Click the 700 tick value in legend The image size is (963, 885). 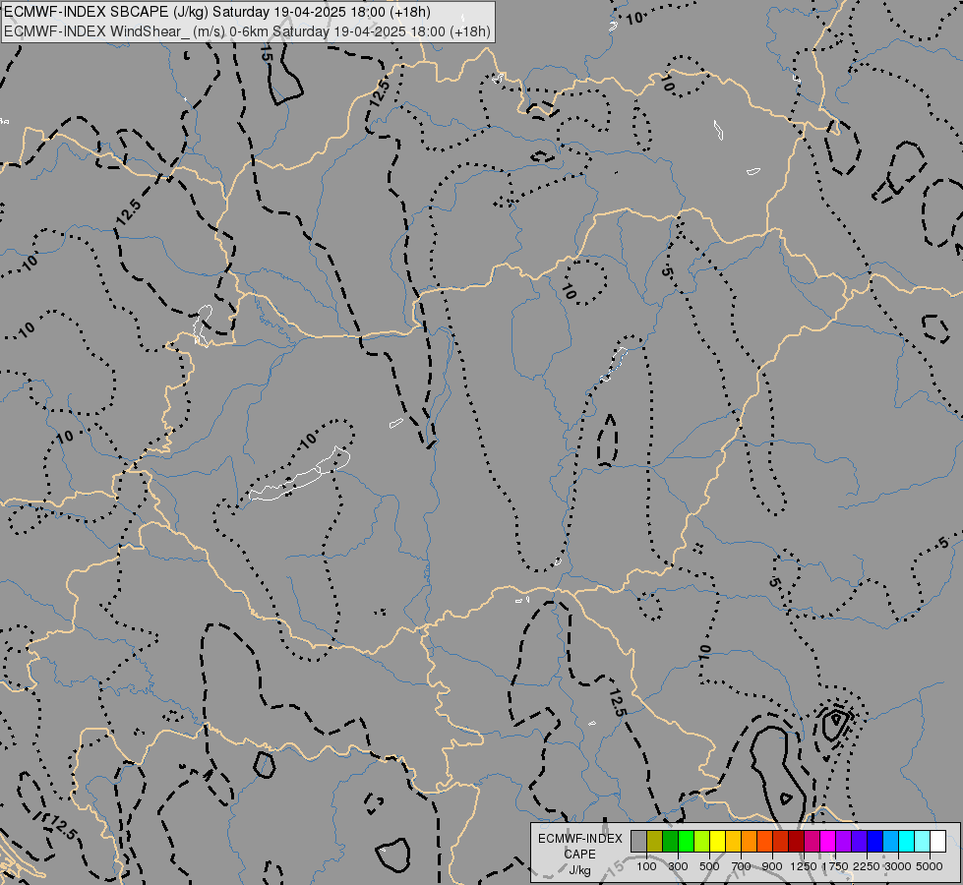[x=742, y=866]
